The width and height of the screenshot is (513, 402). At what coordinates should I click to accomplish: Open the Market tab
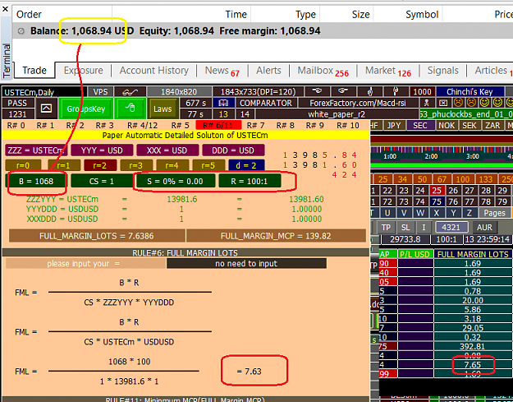[x=388, y=71]
